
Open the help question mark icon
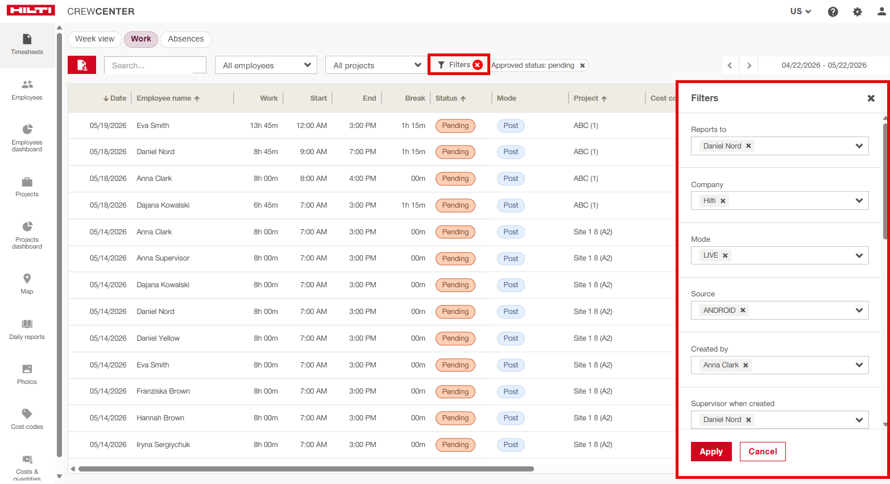coord(833,12)
